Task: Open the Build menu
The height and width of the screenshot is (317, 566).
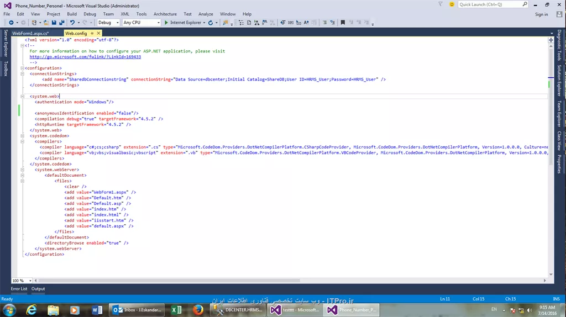Action: pyautogui.click(x=72, y=14)
